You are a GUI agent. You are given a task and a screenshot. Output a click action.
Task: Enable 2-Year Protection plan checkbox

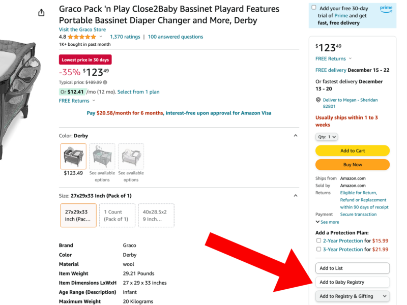point(318,240)
